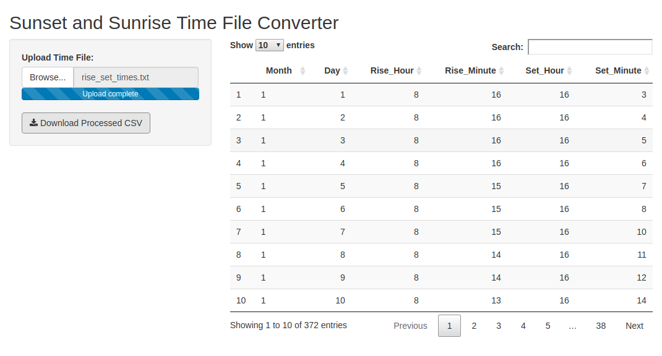Screen dimensions: 662x356
Task: Open page 3 of the table
Action: click(498, 326)
